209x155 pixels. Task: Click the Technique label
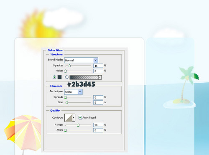[56, 91]
